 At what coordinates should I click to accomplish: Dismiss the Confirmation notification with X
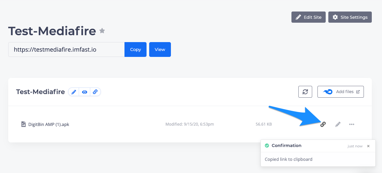coord(368,146)
